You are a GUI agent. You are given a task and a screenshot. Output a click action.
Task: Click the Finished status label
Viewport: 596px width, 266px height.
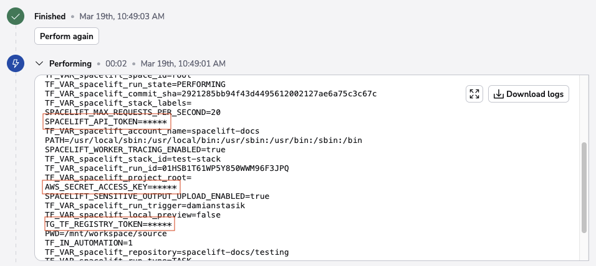point(50,17)
